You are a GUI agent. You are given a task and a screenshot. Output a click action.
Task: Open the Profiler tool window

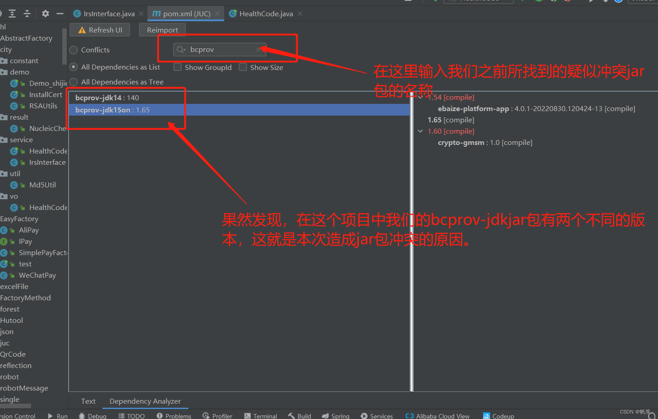[x=218, y=416]
